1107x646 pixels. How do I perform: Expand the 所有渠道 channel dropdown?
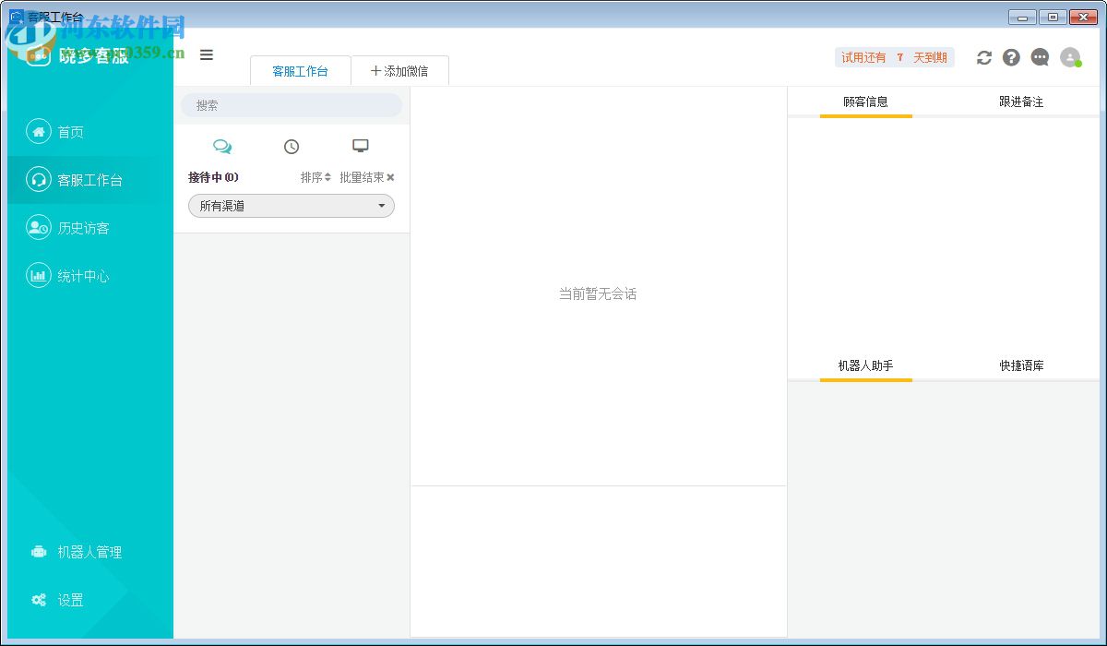[291, 206]
